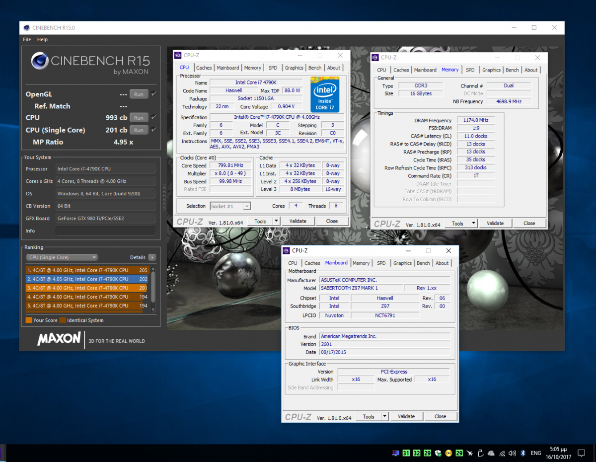Toggle the CPU test checkmark
Screen dimensions: 596x462
click(x=153, y=117)
